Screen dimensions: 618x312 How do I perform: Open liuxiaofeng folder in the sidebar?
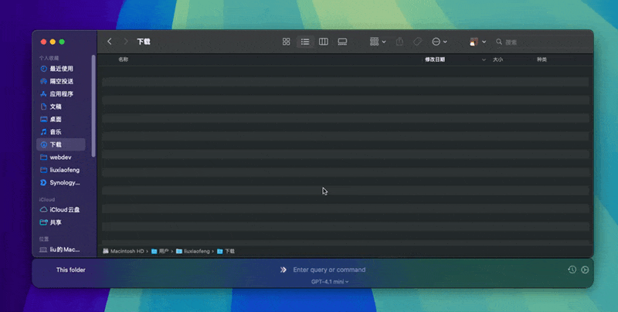[61, 170]
